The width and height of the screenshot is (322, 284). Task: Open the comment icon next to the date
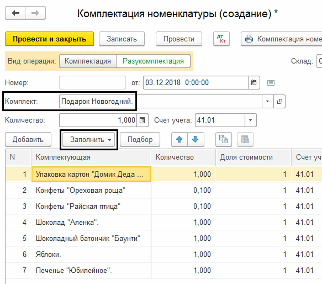pos(271,83)
